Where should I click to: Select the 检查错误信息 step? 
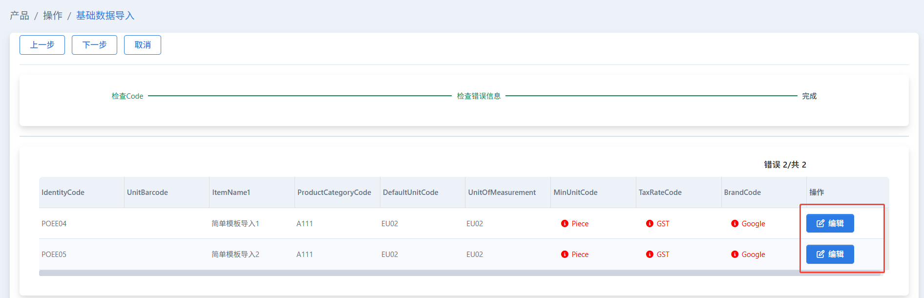click(479, 96)
